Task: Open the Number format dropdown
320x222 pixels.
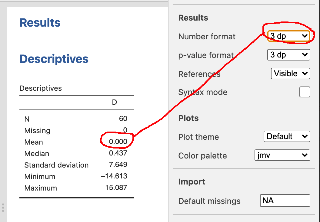Action: click(288, 36)
